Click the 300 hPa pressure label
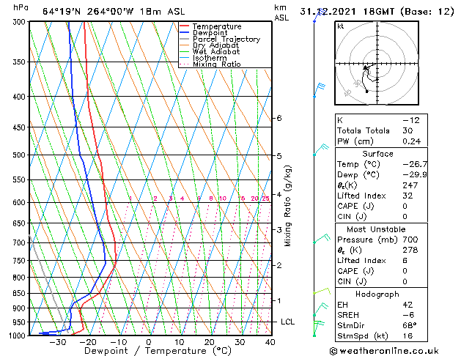The image size is (461, 356). (x=21, y=22)
